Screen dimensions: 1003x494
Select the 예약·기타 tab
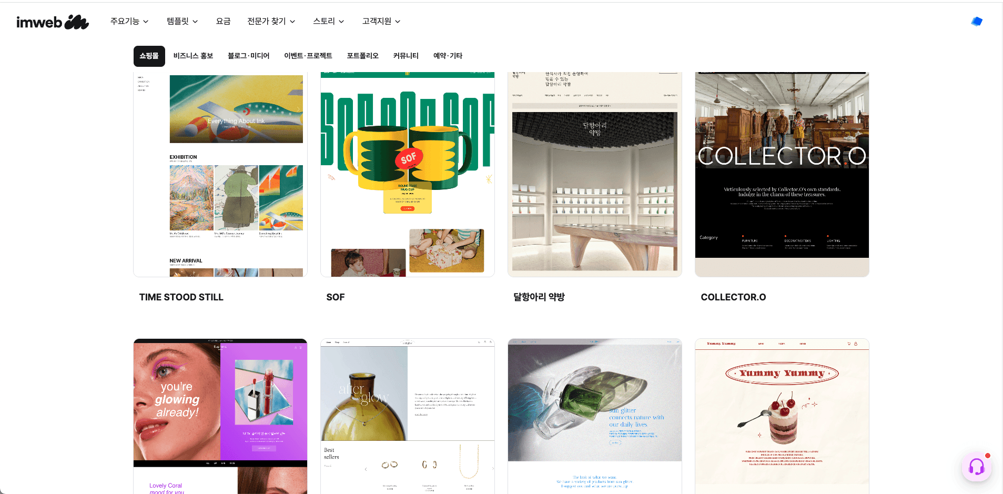[x=448, y=56]
